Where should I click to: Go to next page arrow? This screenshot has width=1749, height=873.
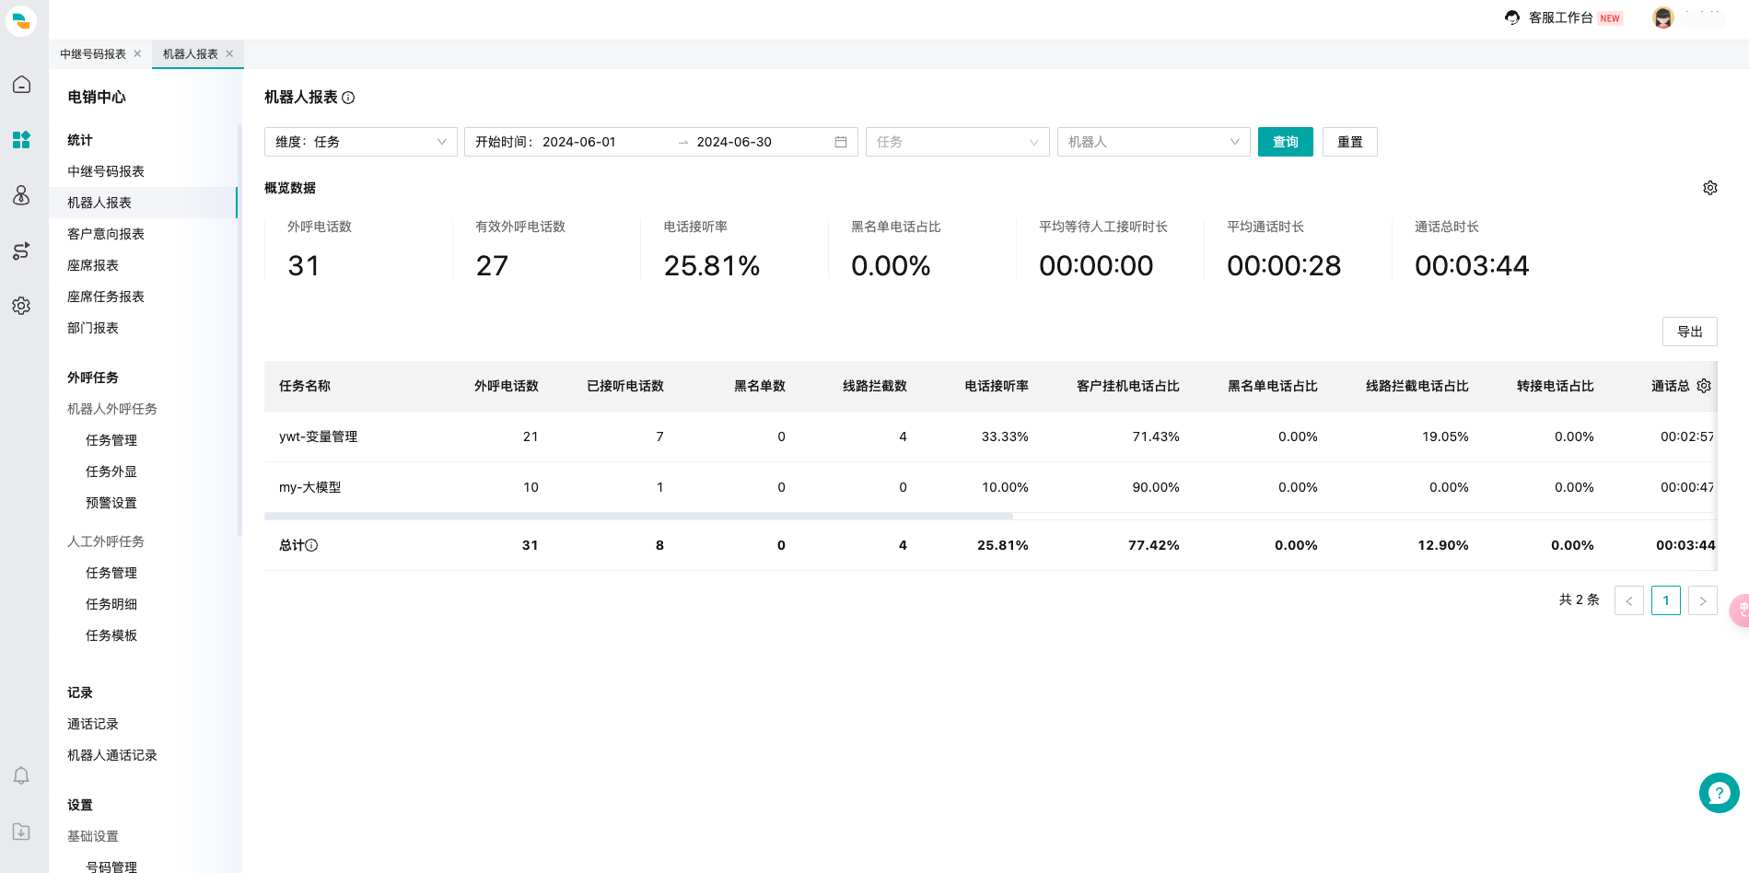[x=1703, y=600]
